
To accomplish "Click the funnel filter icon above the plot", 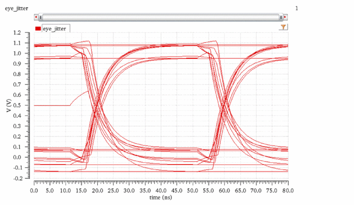I will point(283,27).
